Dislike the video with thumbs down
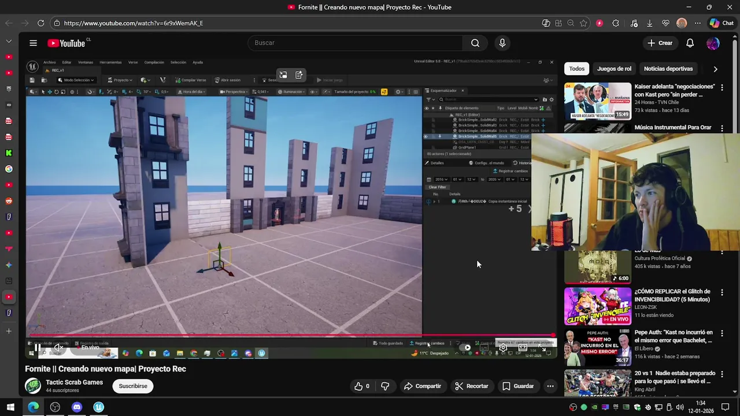740x416 pixels. [x=385, y=386]
